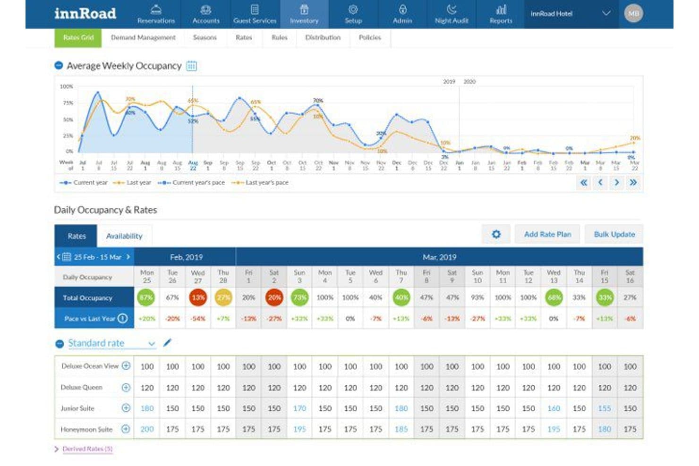Viewport: 699px width, 466px height.
Task: Open Guest Services from the top navigation
Action: [255, 14]
